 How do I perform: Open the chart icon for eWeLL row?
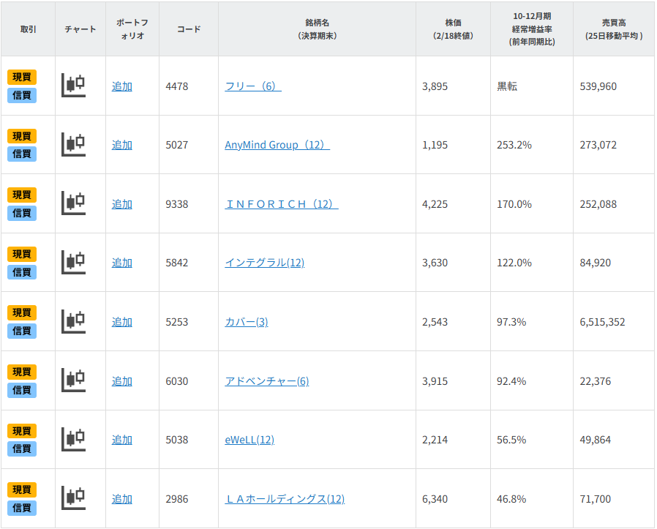pyautogui.click(x=73, y=440)
